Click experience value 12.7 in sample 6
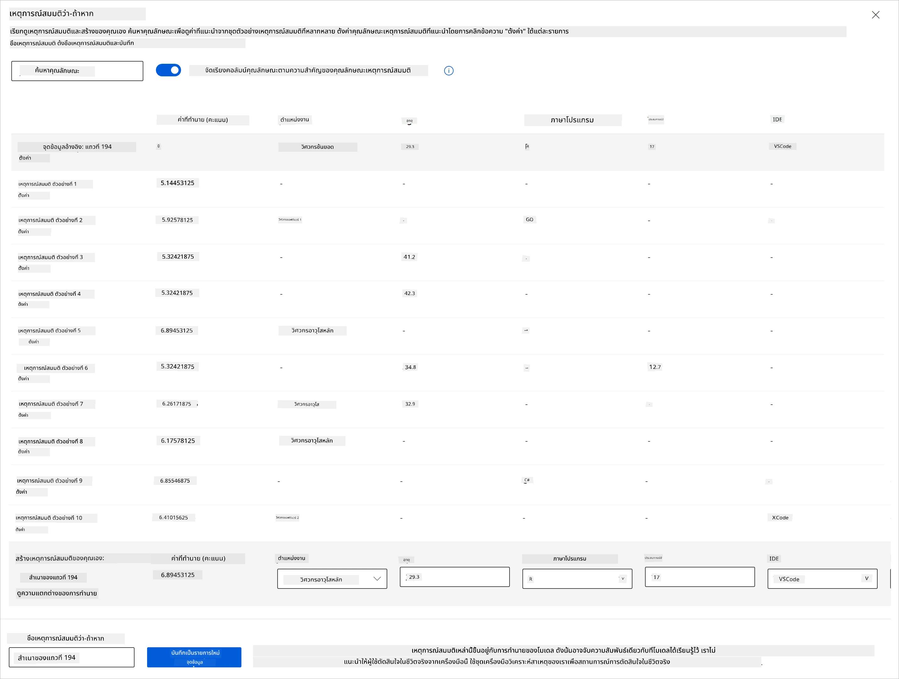The width and height of the screenshot is (899, 679). [x=655, y=367]
